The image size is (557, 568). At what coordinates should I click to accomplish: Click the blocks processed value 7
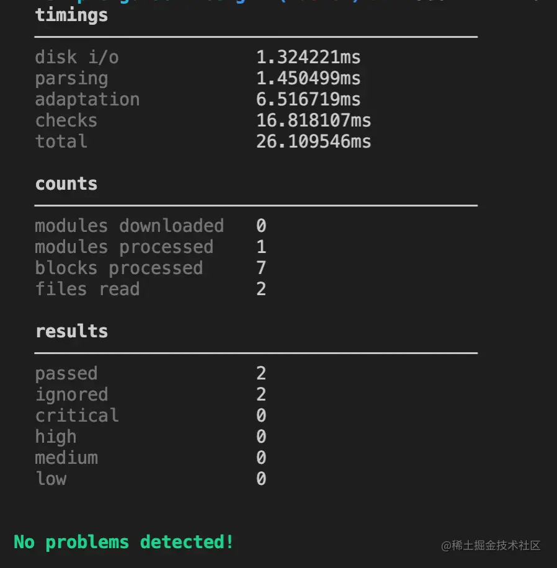(261, 268)
